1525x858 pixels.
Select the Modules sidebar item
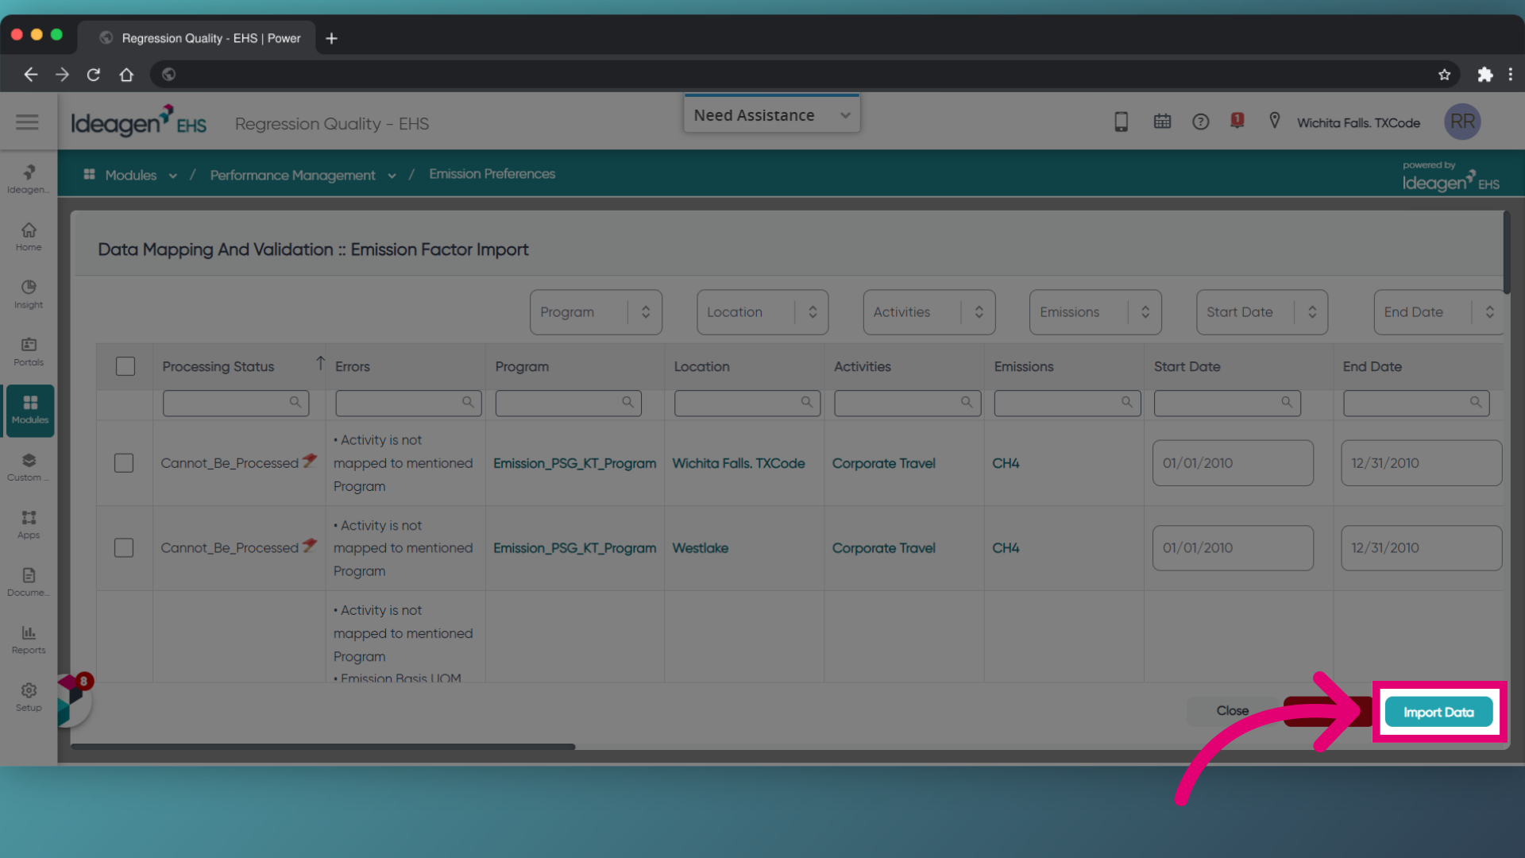30,410
